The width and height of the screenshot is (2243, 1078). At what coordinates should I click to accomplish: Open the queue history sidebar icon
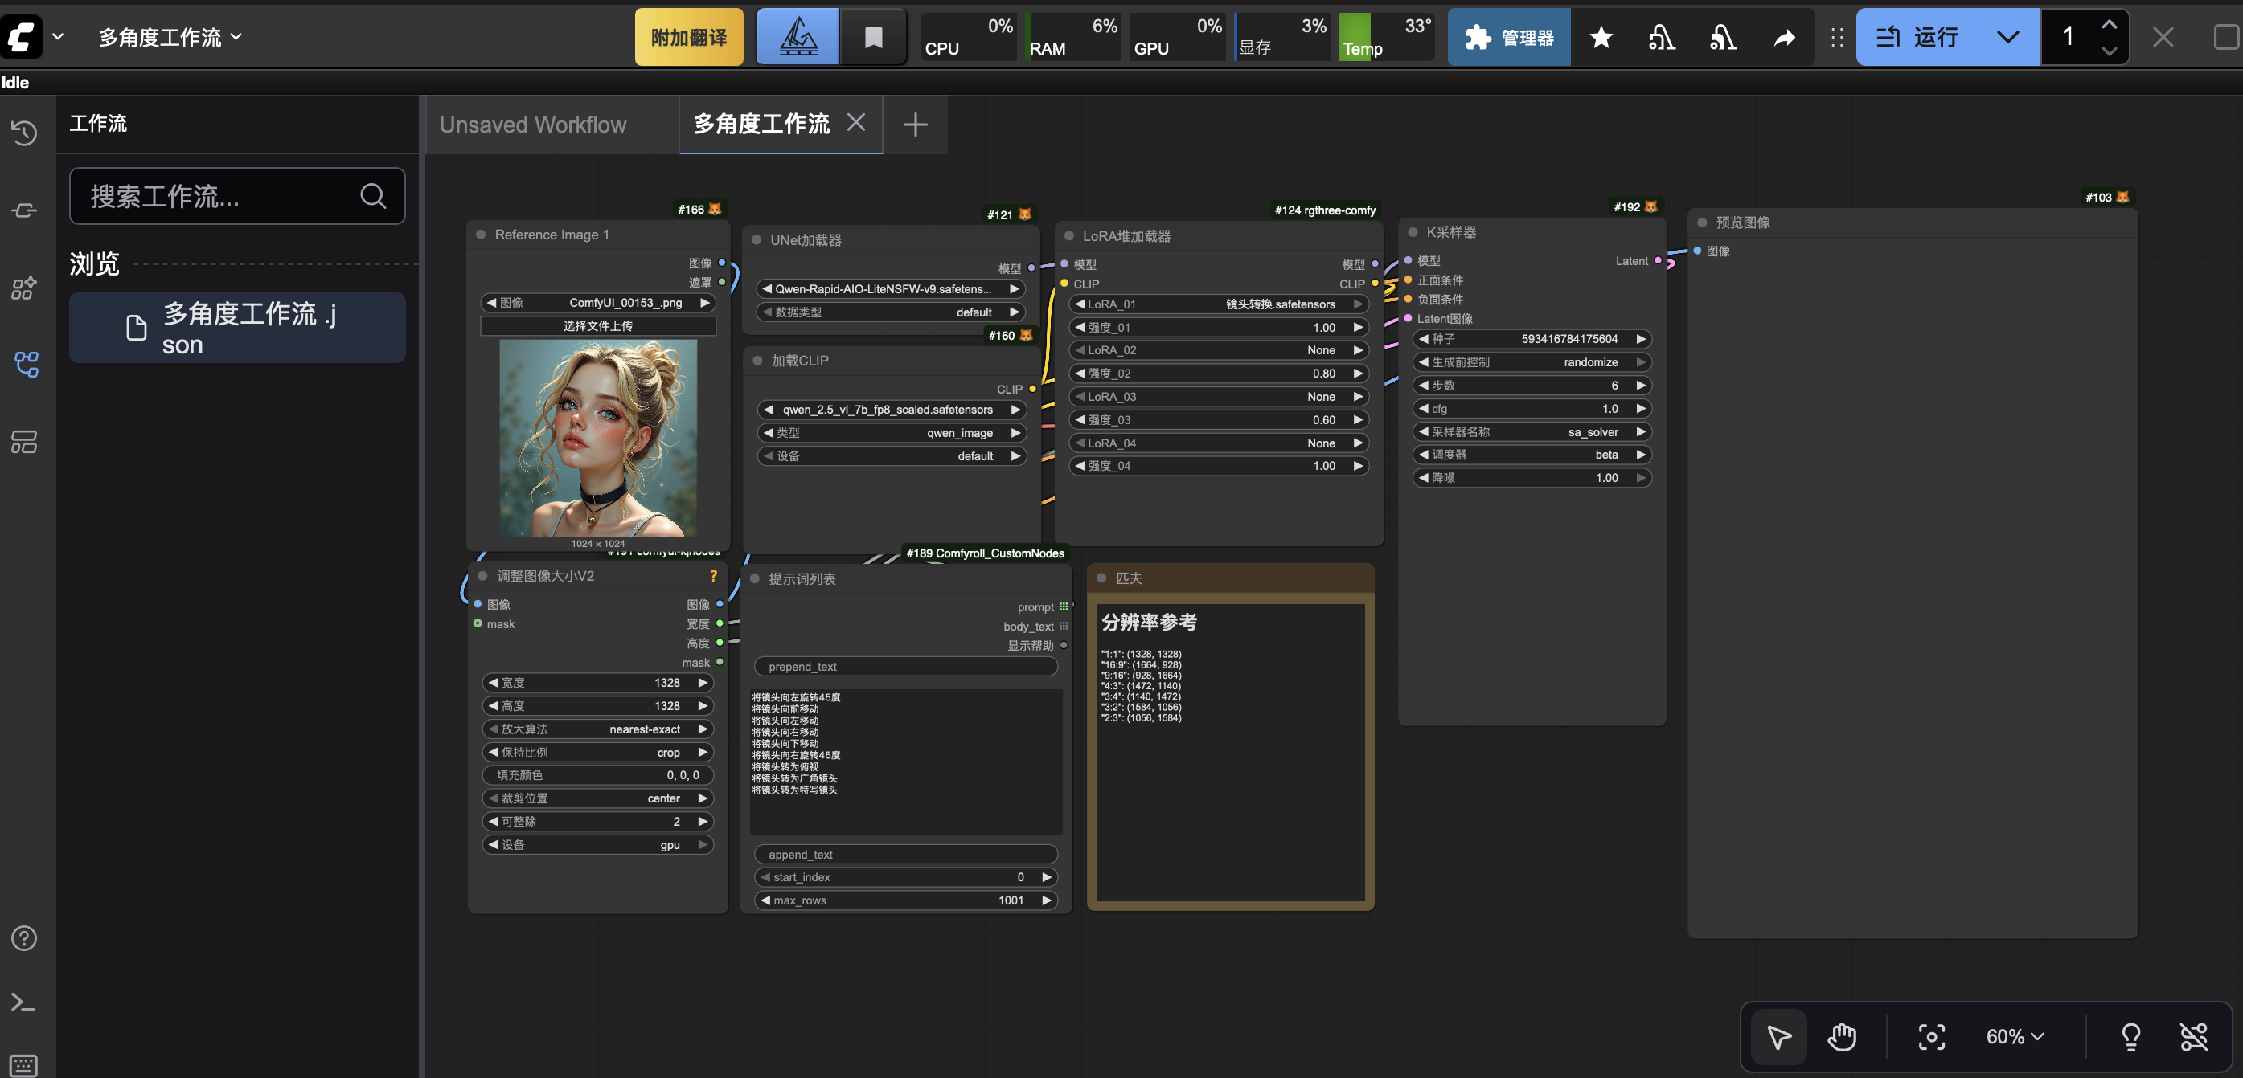pyautogui.click(x=23, y=133)
